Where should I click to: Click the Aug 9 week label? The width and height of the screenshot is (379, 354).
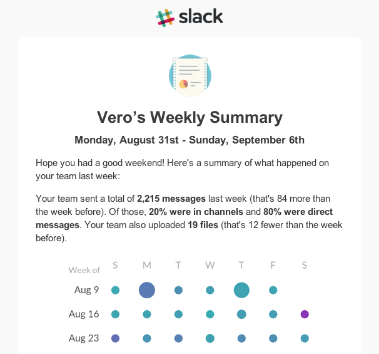[88, 290]
